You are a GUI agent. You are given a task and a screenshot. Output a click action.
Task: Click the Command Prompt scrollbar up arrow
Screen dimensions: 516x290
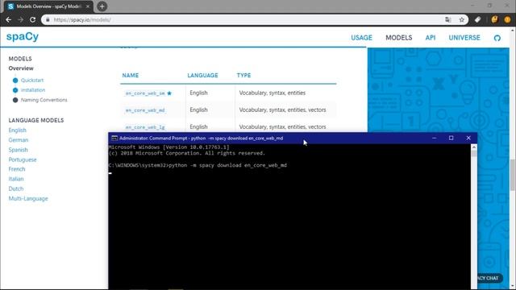pos(474,147)
